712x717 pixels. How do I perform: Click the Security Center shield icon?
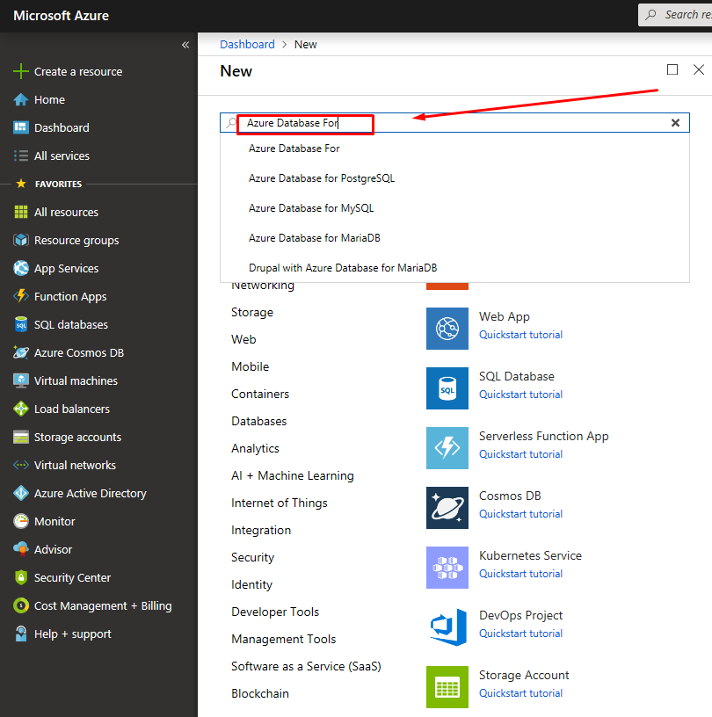21,577
